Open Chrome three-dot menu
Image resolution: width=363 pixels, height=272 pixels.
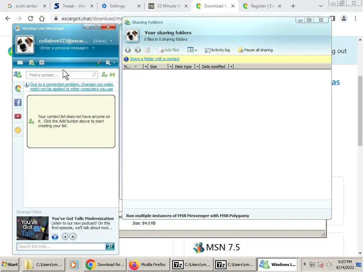[x=355, y=18]
